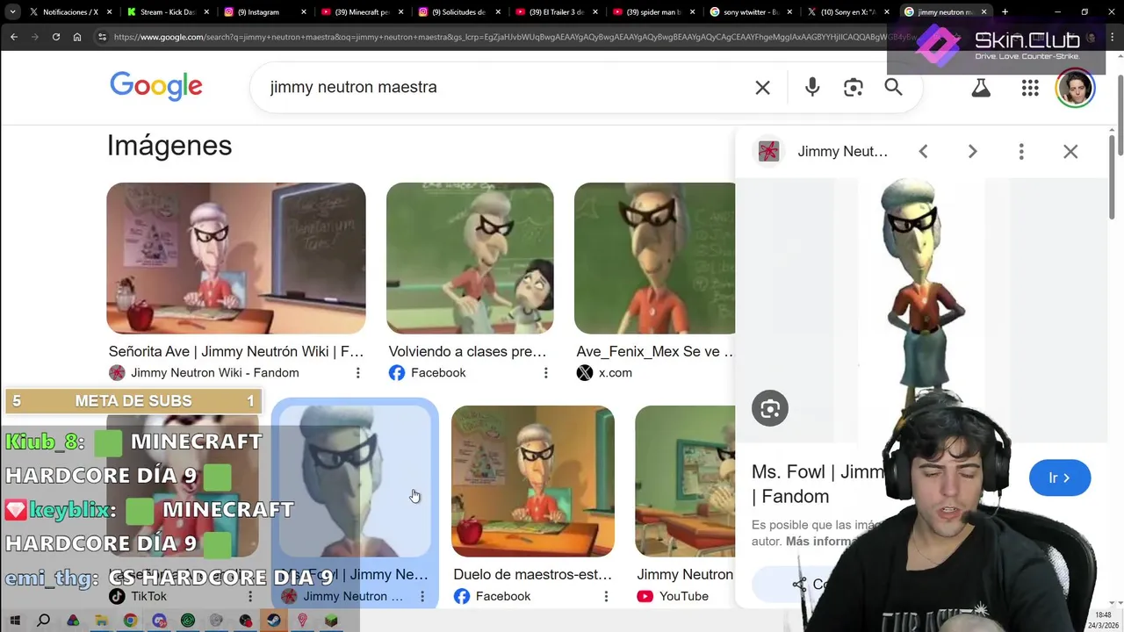Viewport: 1124px width, 632px height.
Task: Search this image with the Lens button on the preview
Action: (770, 408)
